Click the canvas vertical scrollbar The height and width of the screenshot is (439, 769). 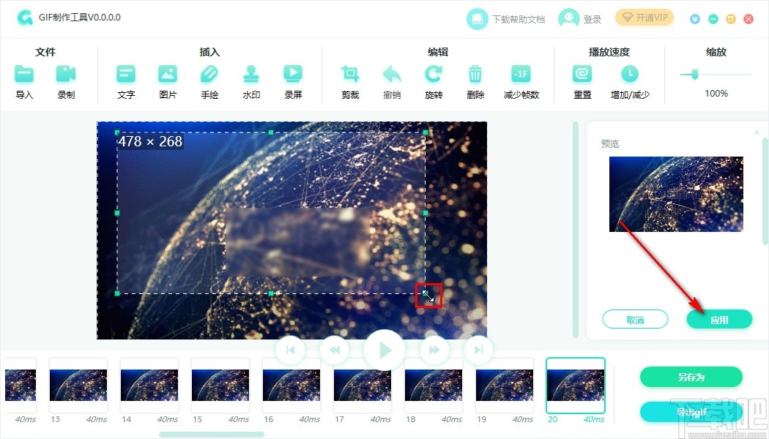(x=576, y=230)
